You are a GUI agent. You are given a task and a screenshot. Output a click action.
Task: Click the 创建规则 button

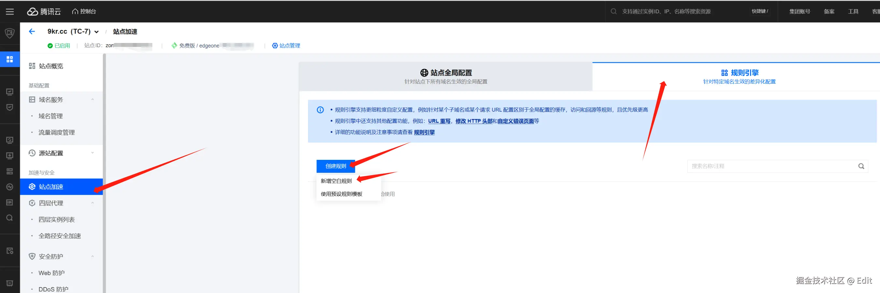[x=336, y=166]
